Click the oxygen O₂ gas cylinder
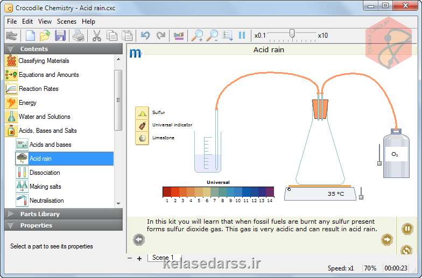Viewport: 422px width, 278px height. point(396,154)
